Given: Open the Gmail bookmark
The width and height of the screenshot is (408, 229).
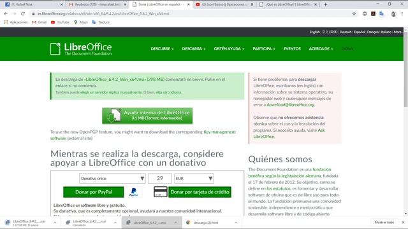Looking at the screenshot, I should (x=40, y=22).
